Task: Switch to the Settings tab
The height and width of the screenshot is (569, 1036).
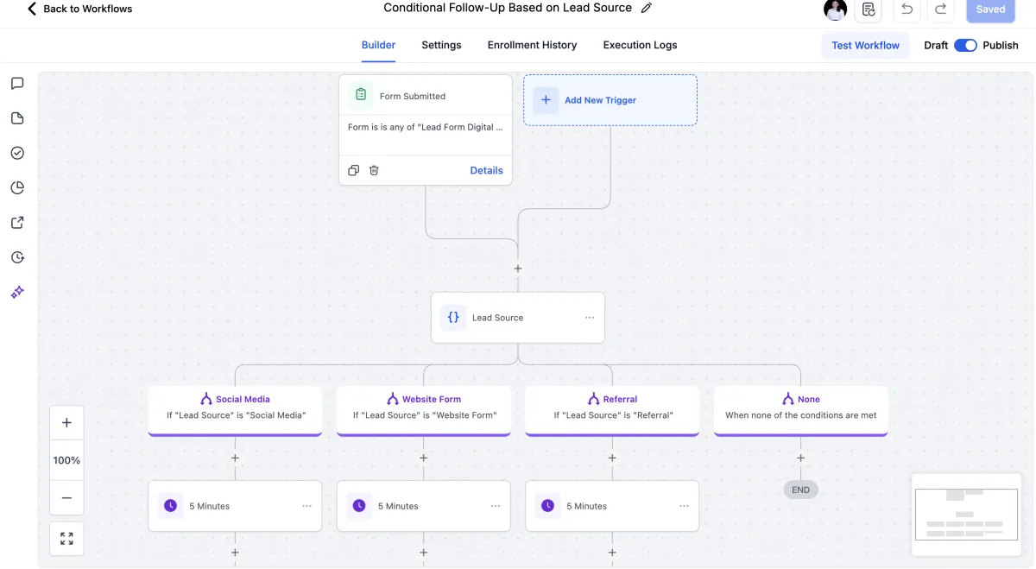Action: 441,45
